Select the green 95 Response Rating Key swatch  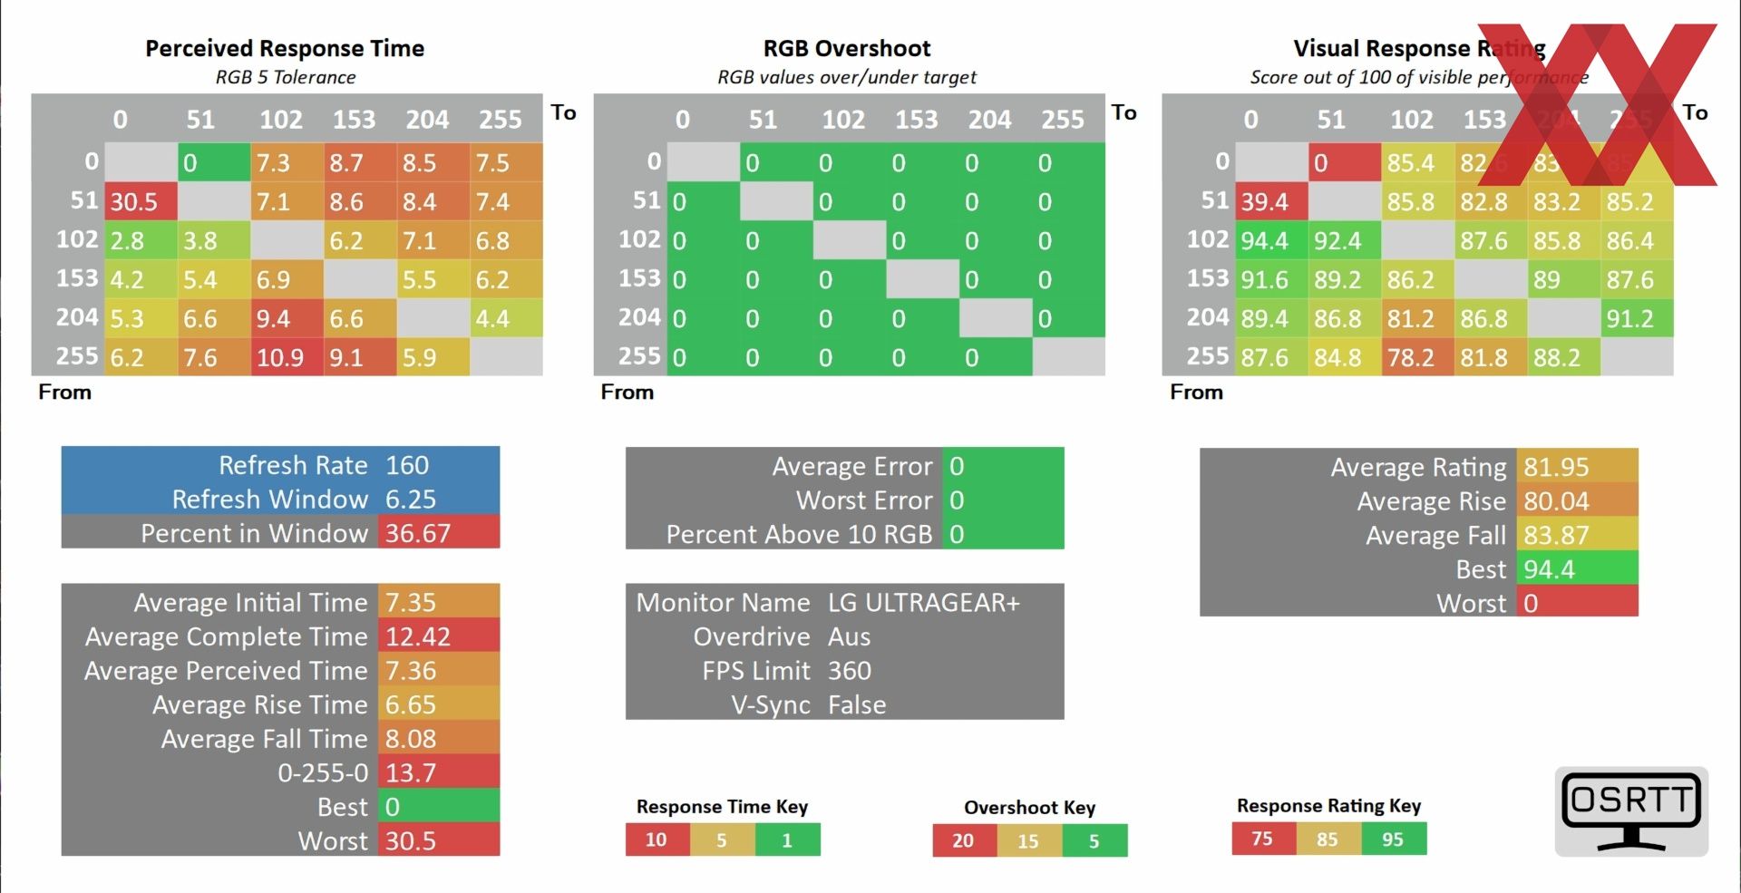(1394, 839)
